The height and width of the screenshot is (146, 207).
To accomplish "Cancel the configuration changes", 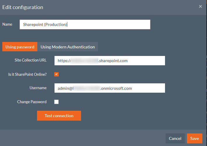I will pos(175,138).
